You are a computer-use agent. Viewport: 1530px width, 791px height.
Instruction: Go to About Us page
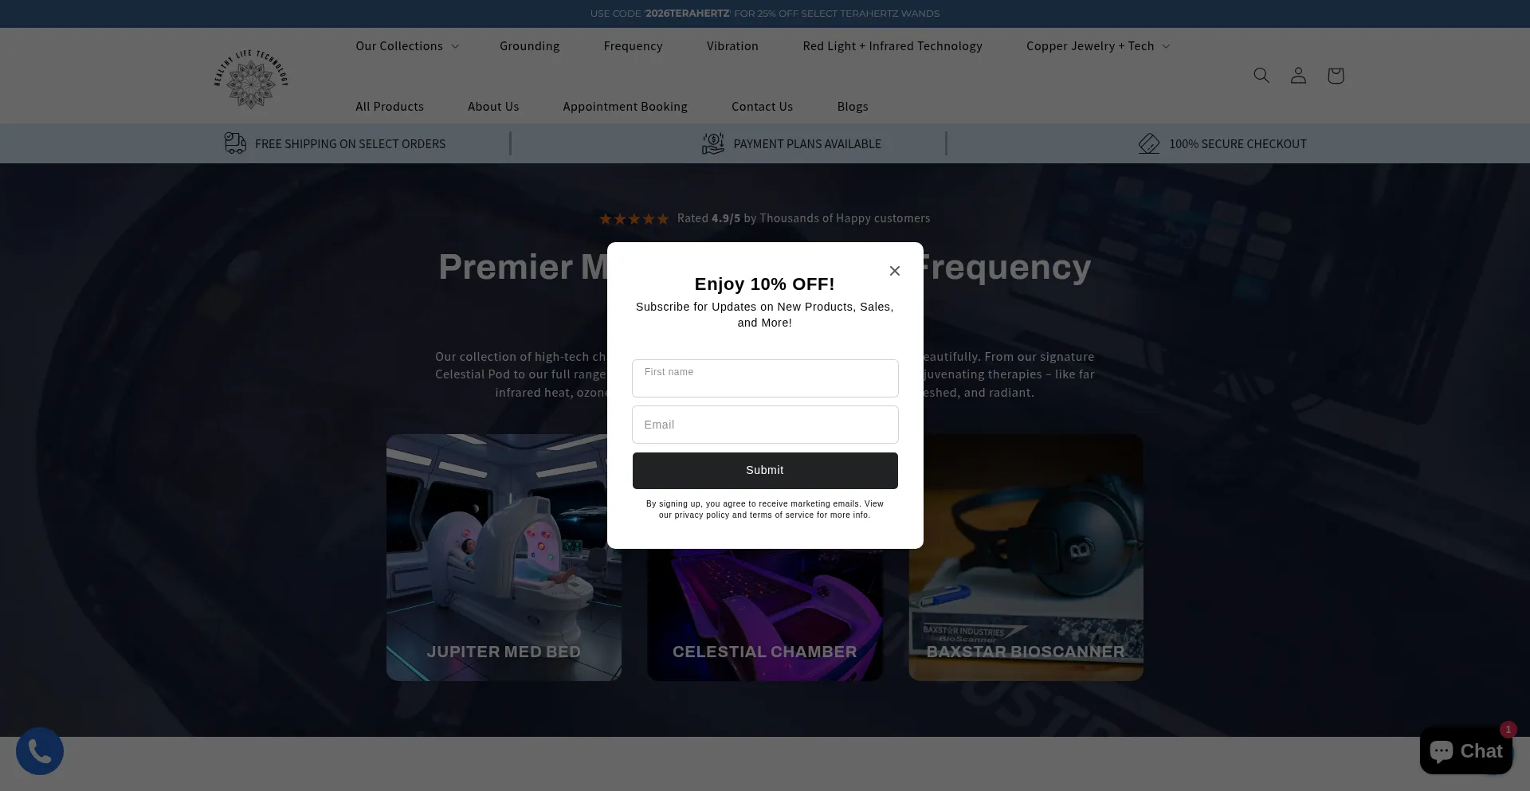coord(493,107)
